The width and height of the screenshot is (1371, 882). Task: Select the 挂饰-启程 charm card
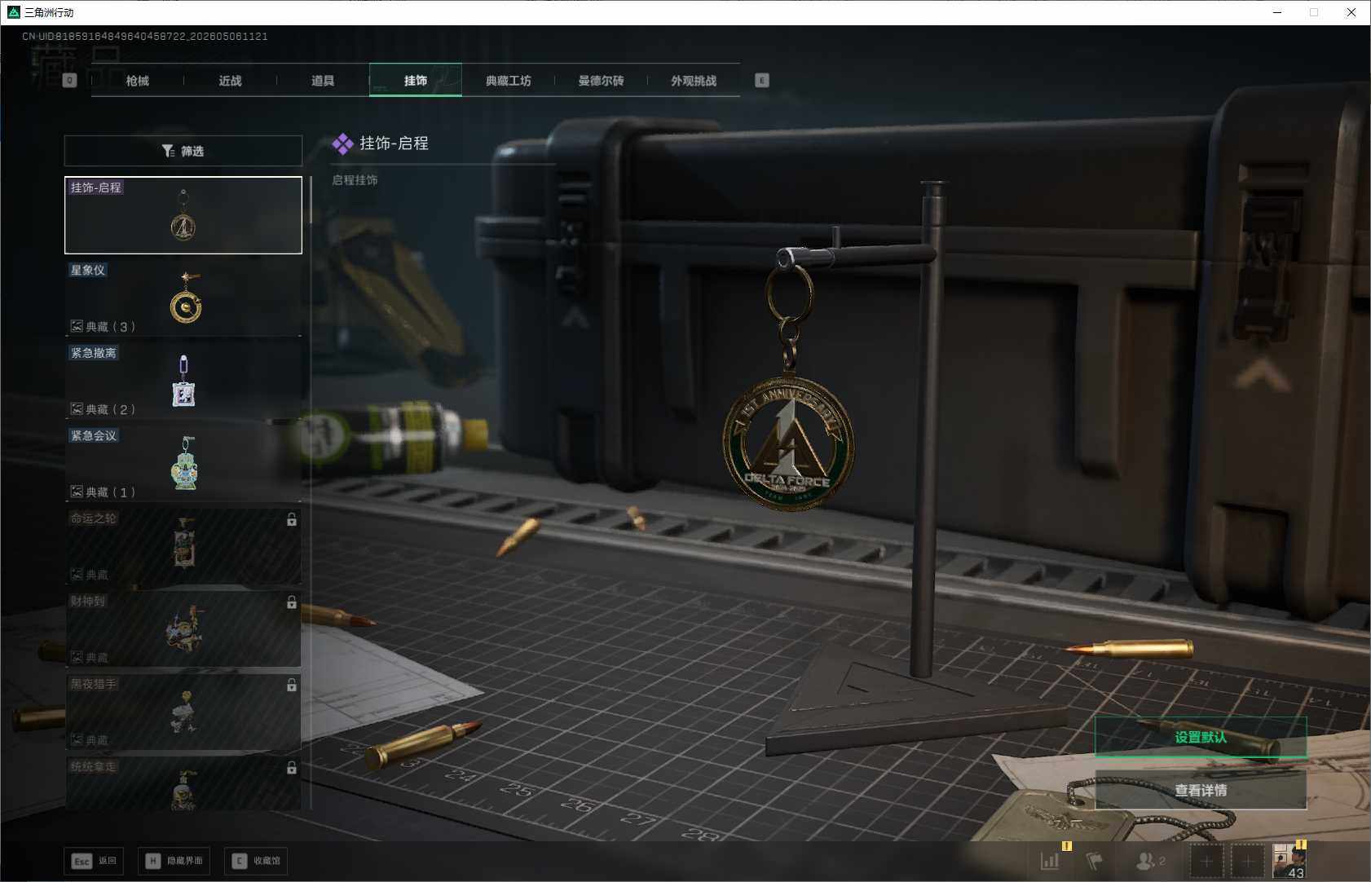183,215
